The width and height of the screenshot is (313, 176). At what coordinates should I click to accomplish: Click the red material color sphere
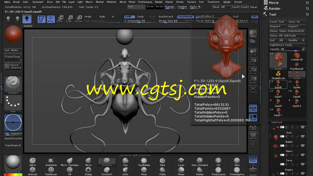(x=13, y=34)
